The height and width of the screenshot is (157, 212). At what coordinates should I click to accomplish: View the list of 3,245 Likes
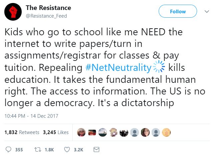[x=56, y=132]
